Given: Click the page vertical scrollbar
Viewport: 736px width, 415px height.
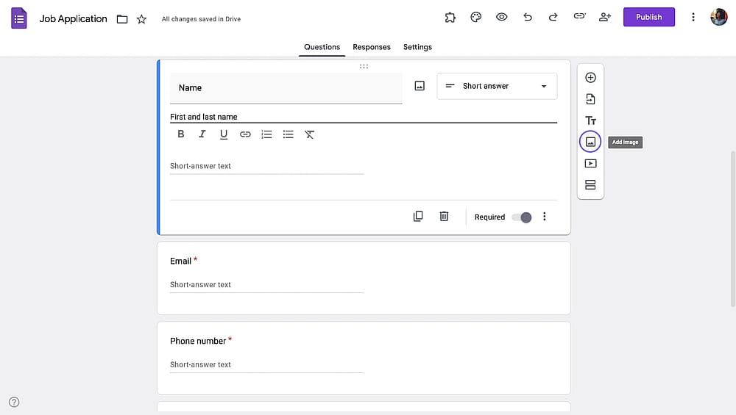Looking at the screenshot, I should point(733,228).
